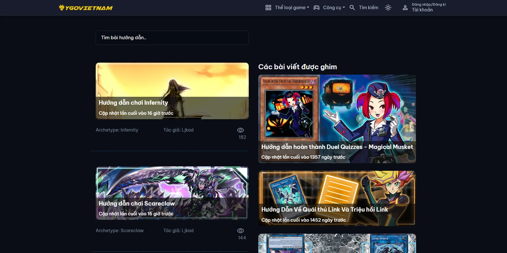Click the 1357 ngày trước update text
507x253 pixels.
click(303, 157)
